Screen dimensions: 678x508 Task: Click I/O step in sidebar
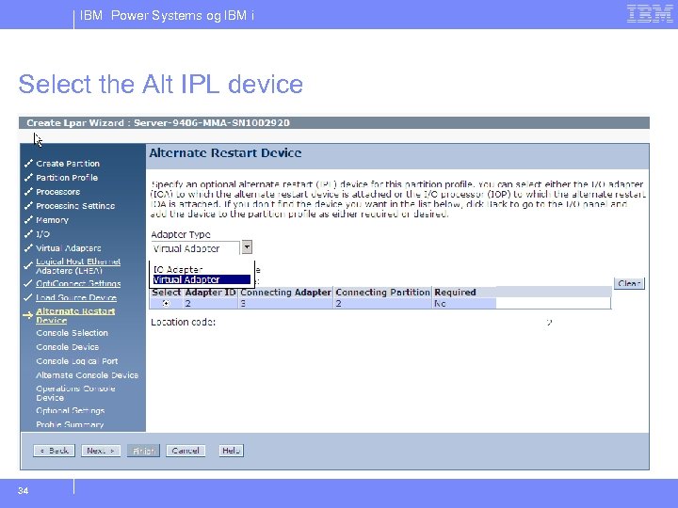point(42,234)
